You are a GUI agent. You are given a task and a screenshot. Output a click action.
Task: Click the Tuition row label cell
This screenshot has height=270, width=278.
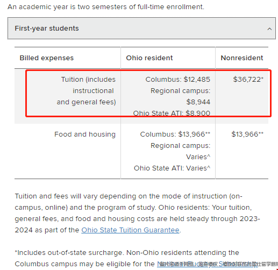[x=86, y=91]
